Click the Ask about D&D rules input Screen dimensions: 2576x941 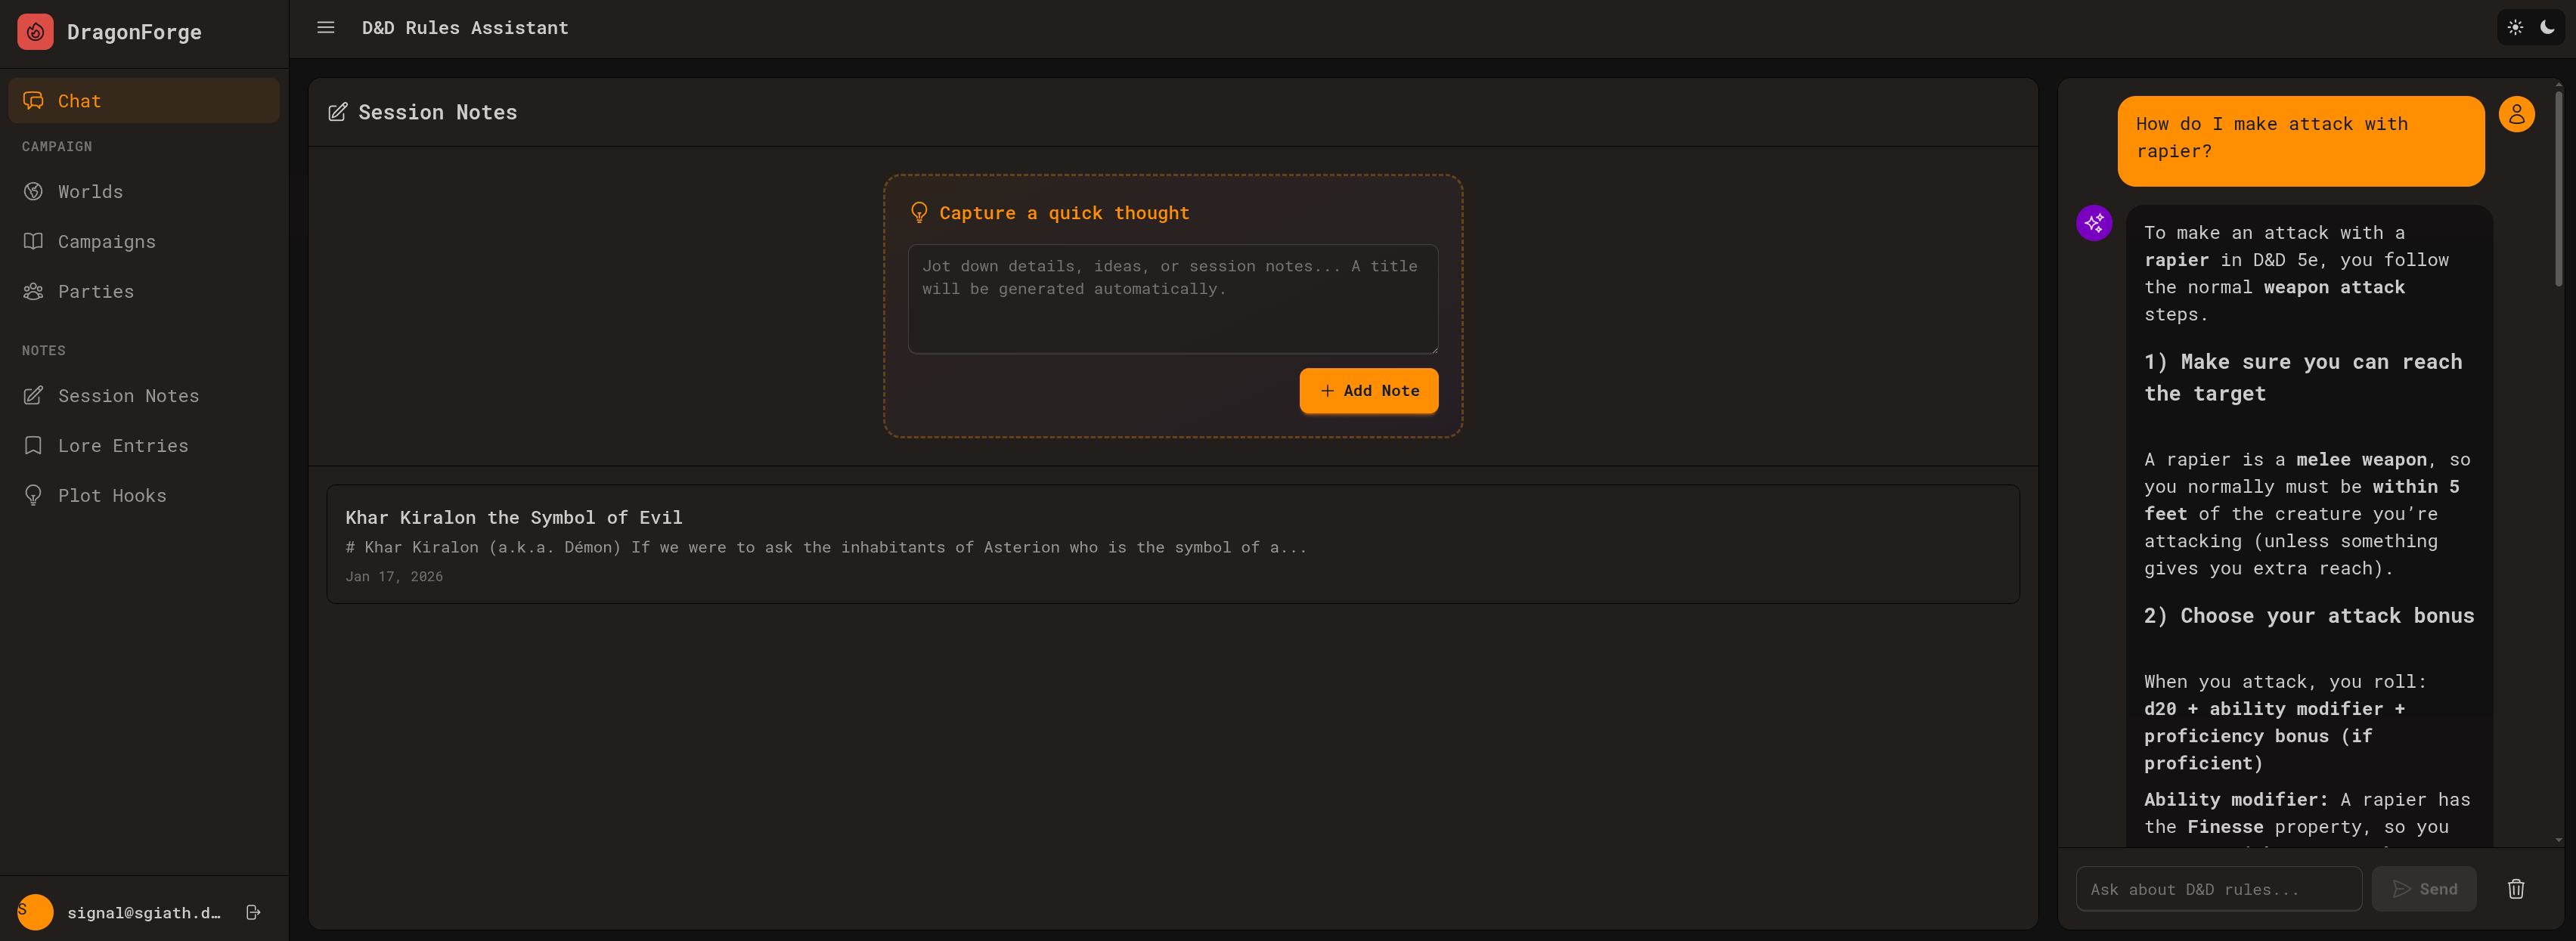tap(2218, 889)
